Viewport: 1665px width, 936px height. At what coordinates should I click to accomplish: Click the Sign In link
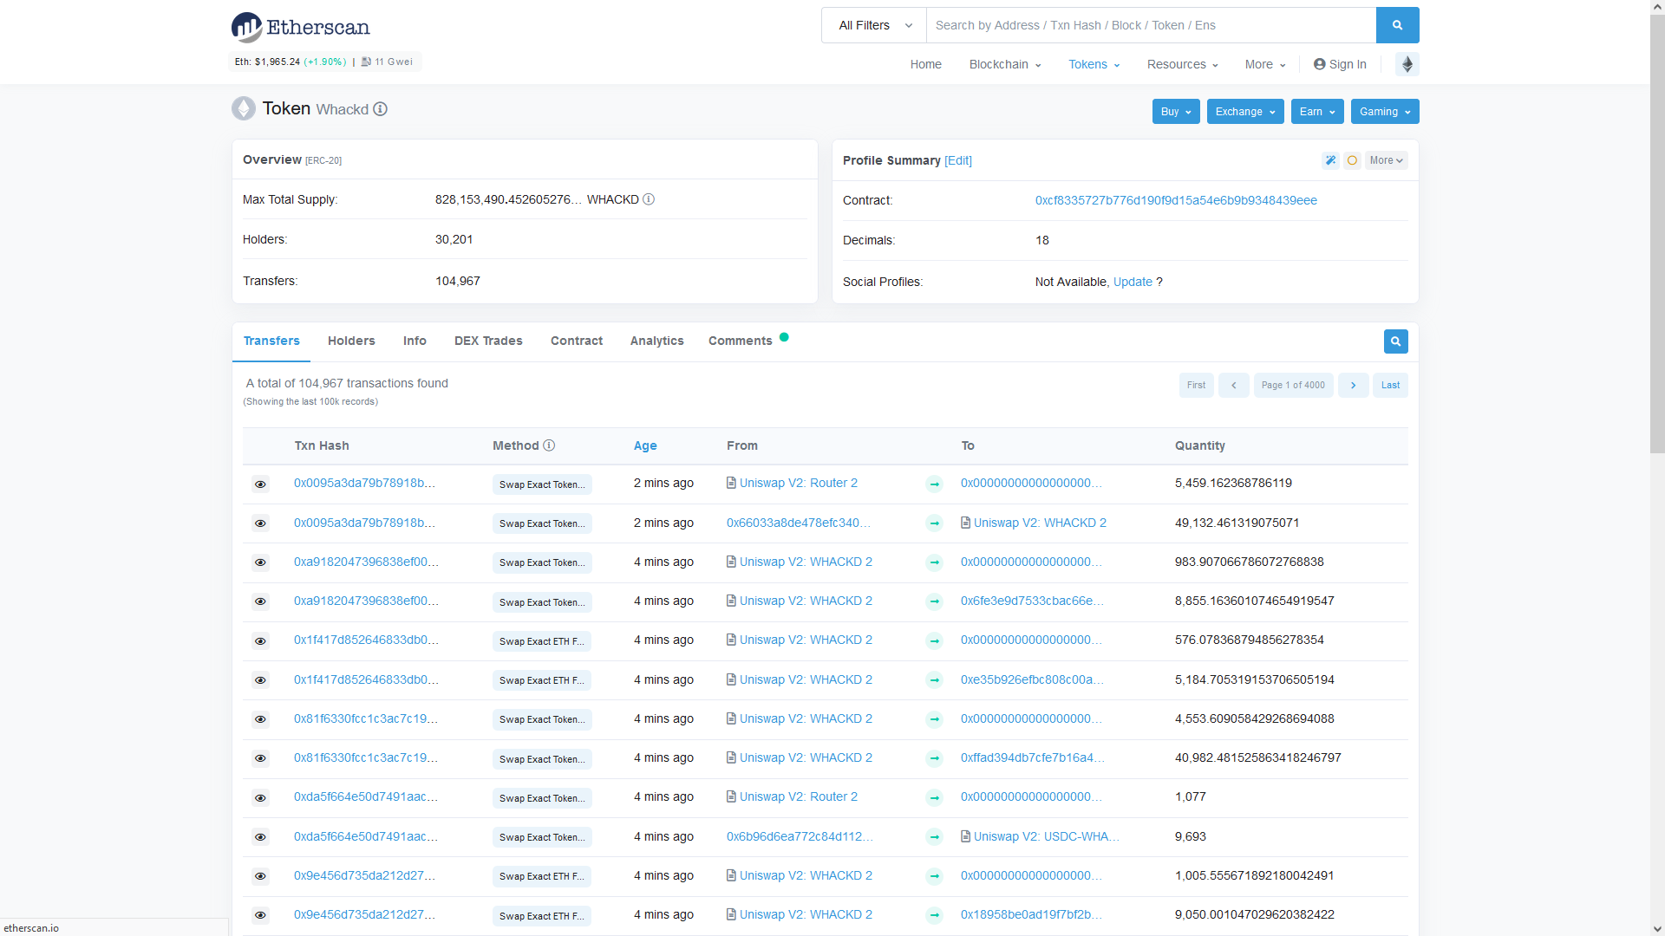[x=1340, y=64]
